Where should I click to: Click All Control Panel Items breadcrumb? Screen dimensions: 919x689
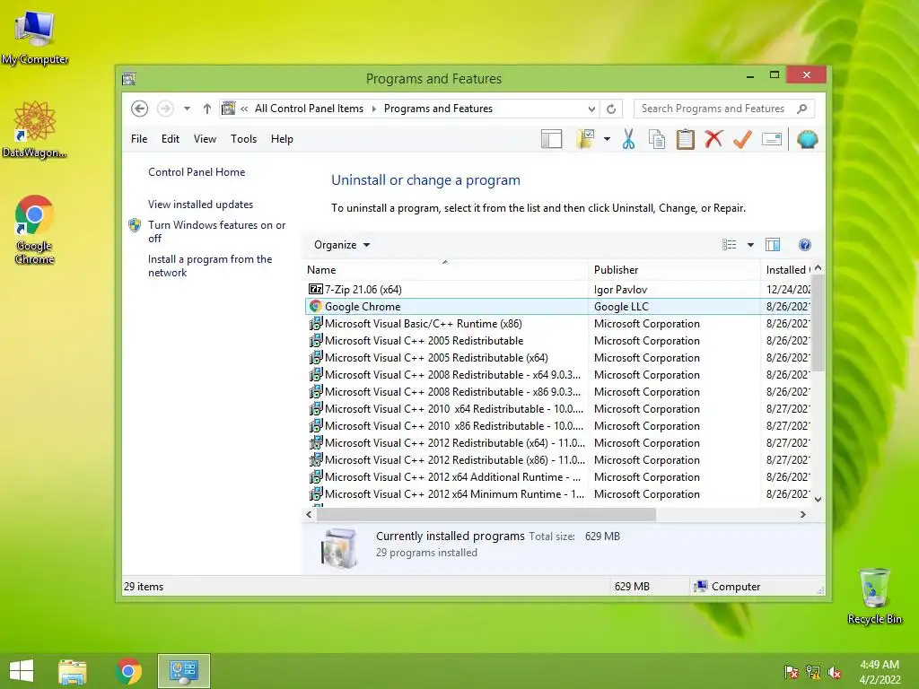coord(309,109)
